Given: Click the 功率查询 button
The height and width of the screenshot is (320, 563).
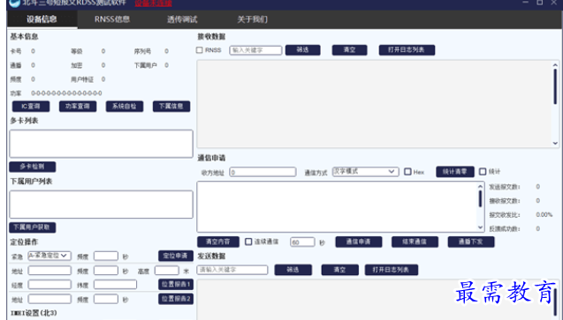Looking at the screenshot, I should (x=78, y=107).
